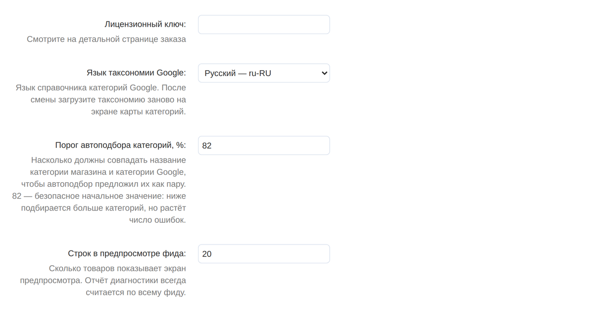Open the Язык таксономии Google dropdown
The width and height of the screenshot is (594, 328).
(x=264, y=73)
